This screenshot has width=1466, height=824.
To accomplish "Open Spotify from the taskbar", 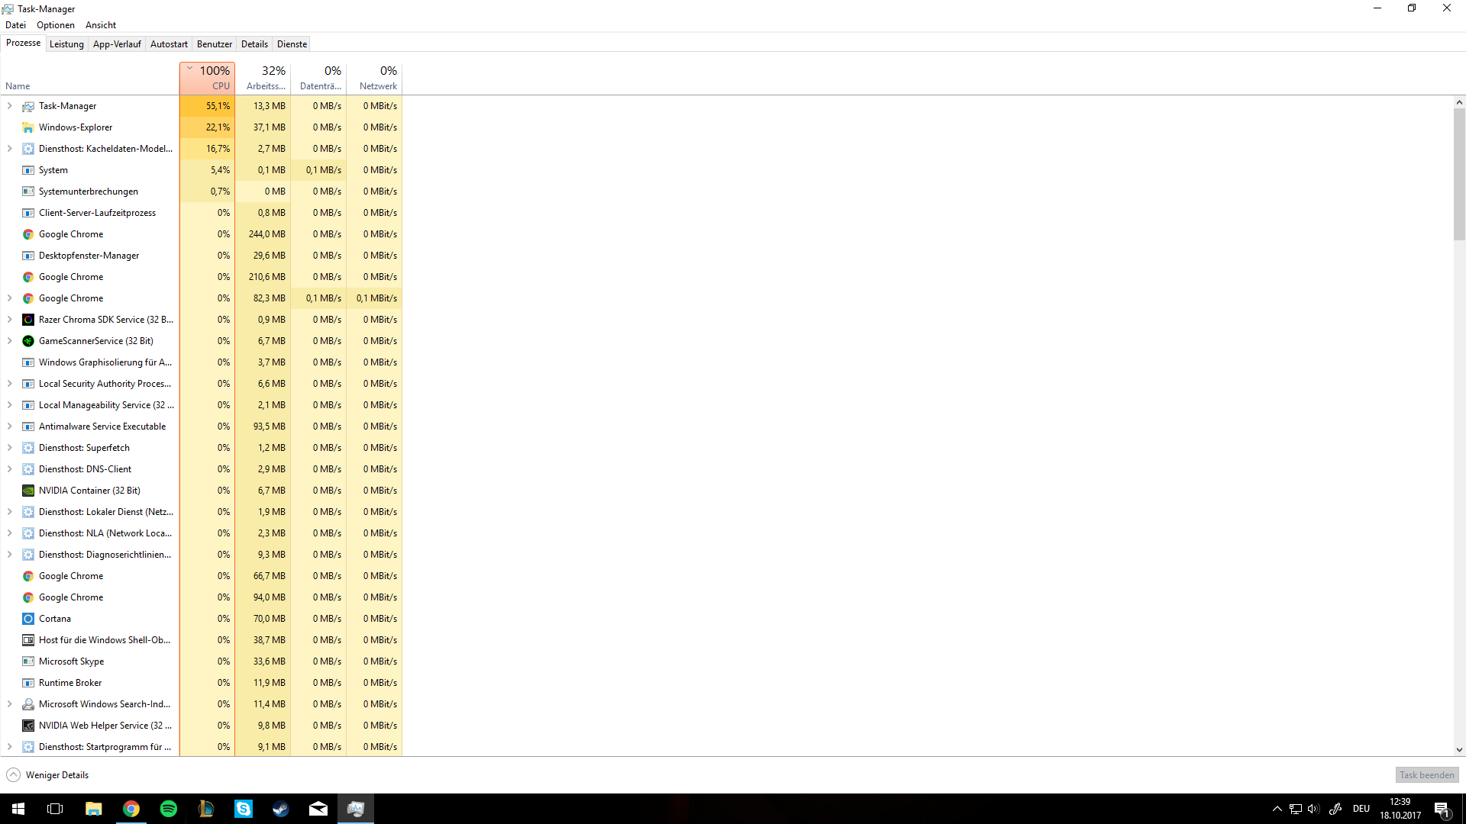I will 169,809.
